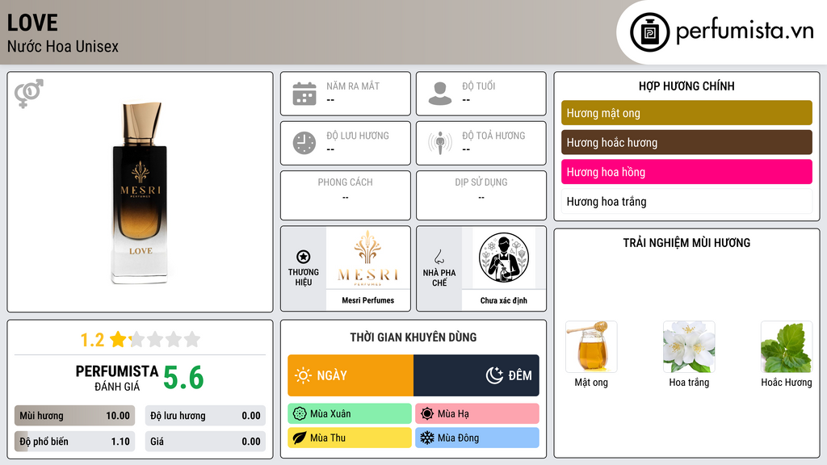Viewport: 827px width, 465px height.
Task: Click the PERFUMISTA ĐÁNH GIÁ label
Action: click(117, 378)
